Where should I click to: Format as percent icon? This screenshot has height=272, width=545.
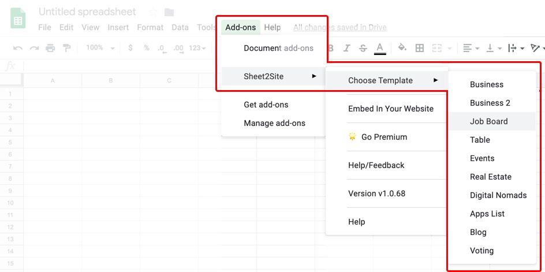click(147, 48)
